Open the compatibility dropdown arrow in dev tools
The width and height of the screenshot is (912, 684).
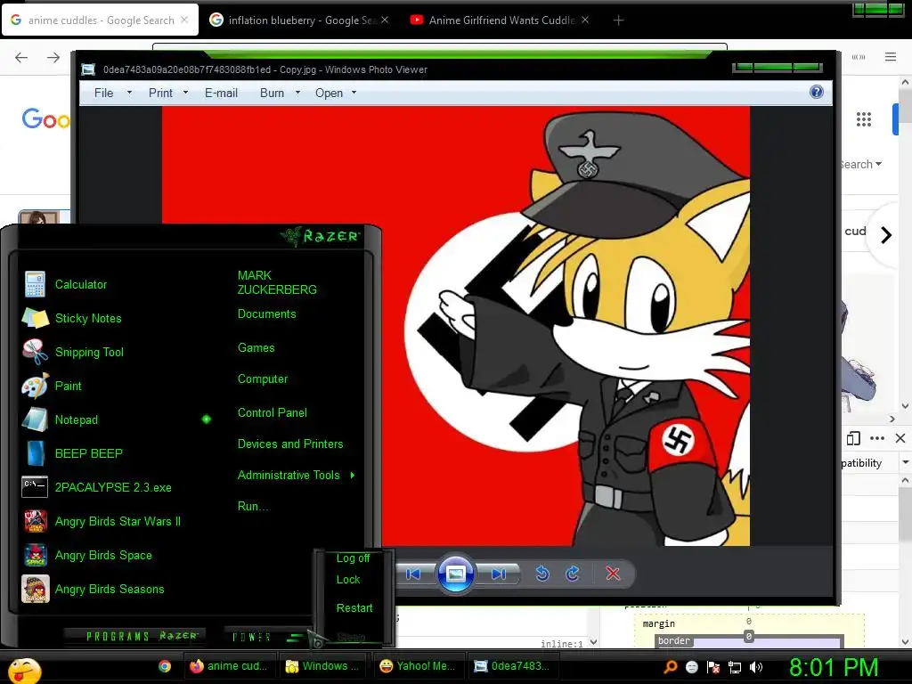point(905,462)
